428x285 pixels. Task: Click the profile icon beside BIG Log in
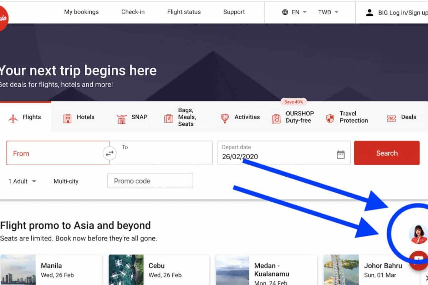[x=370, y=12]
